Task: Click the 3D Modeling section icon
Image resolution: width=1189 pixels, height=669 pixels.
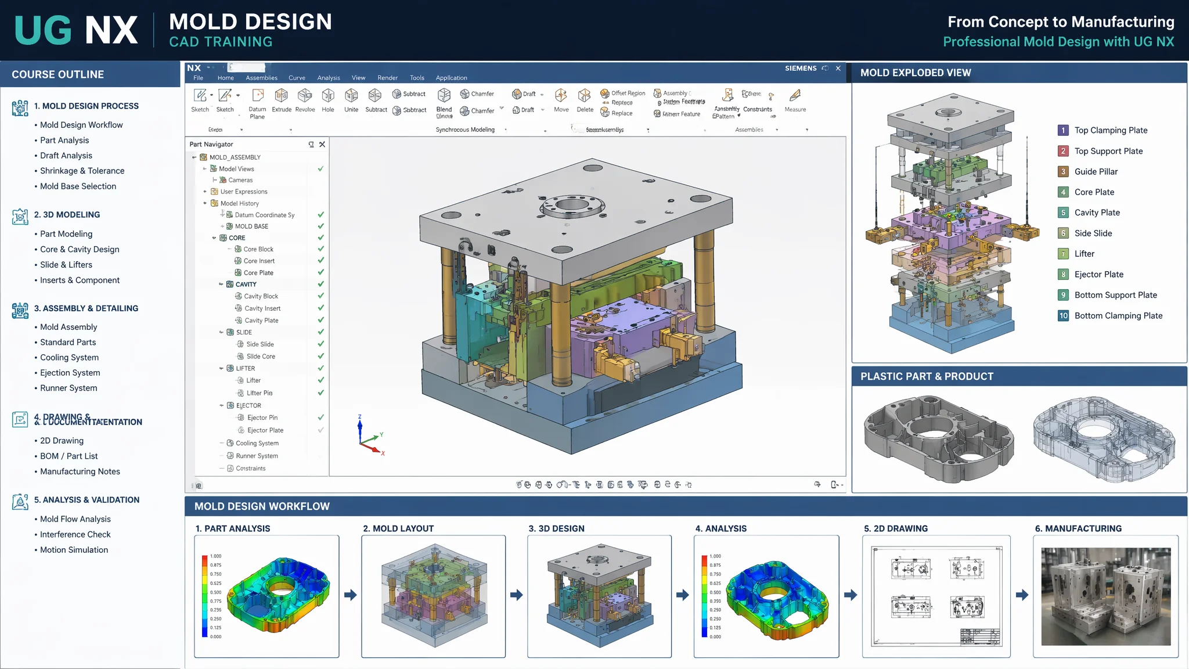Action: click(20, 217)
